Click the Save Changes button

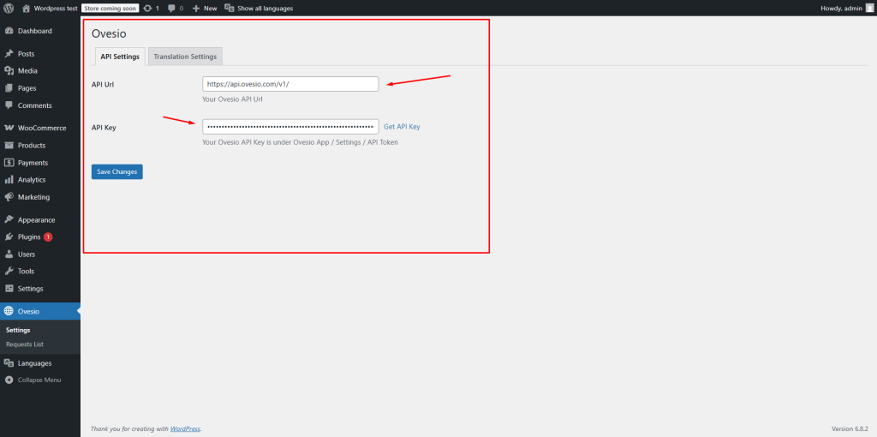tap(116, 171)
